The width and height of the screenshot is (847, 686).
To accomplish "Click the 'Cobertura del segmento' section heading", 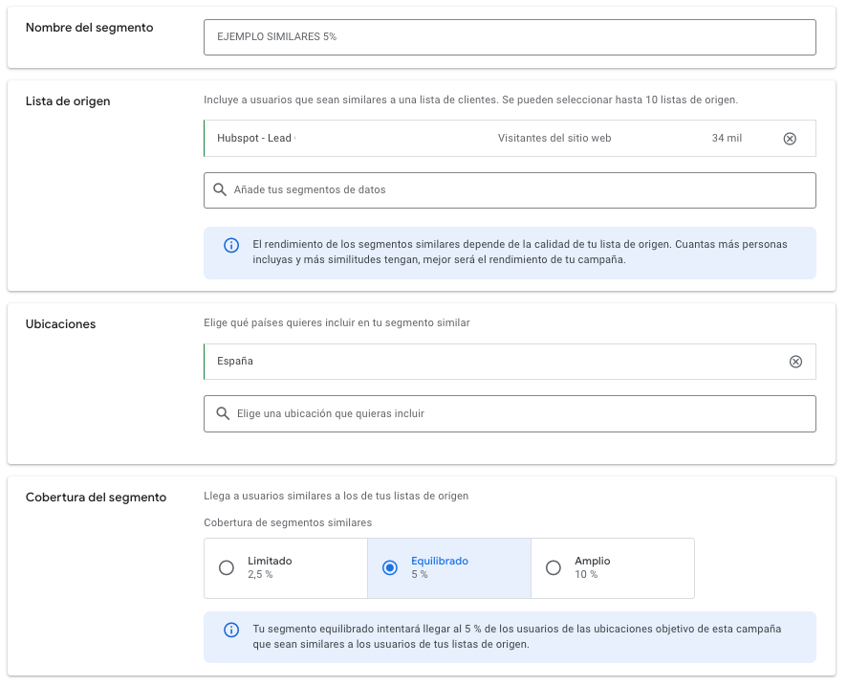I will (x=96, y=498).
